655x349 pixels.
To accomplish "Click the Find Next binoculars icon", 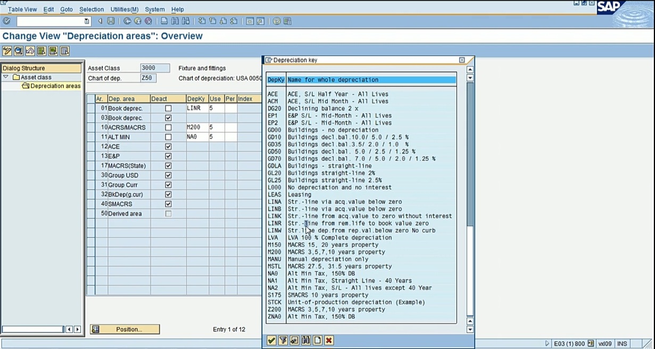I will point(186,21).
